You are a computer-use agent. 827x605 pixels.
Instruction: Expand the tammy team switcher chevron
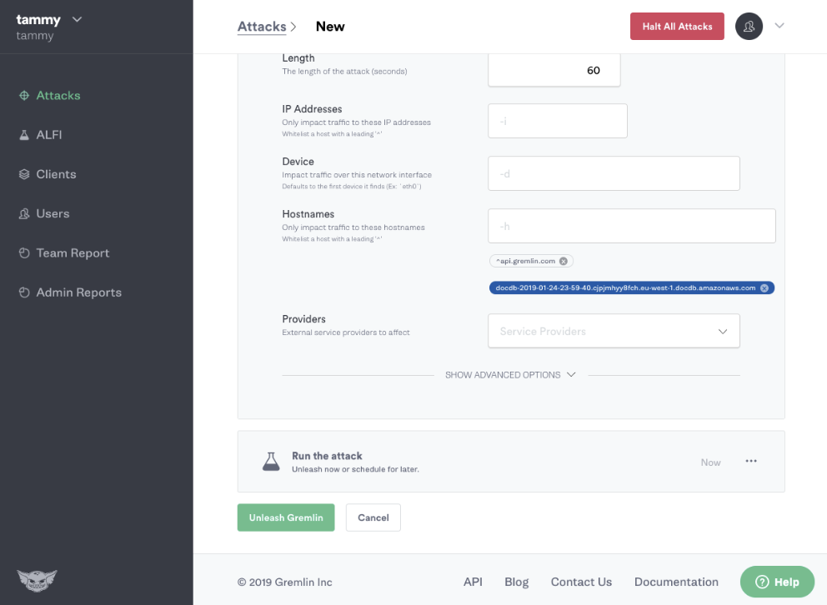pyautogui.click(x=77, y=19)
